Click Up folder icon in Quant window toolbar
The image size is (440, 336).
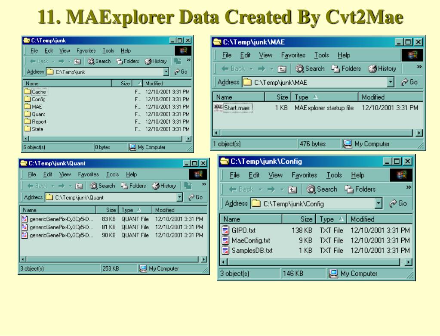click(79, 186)
